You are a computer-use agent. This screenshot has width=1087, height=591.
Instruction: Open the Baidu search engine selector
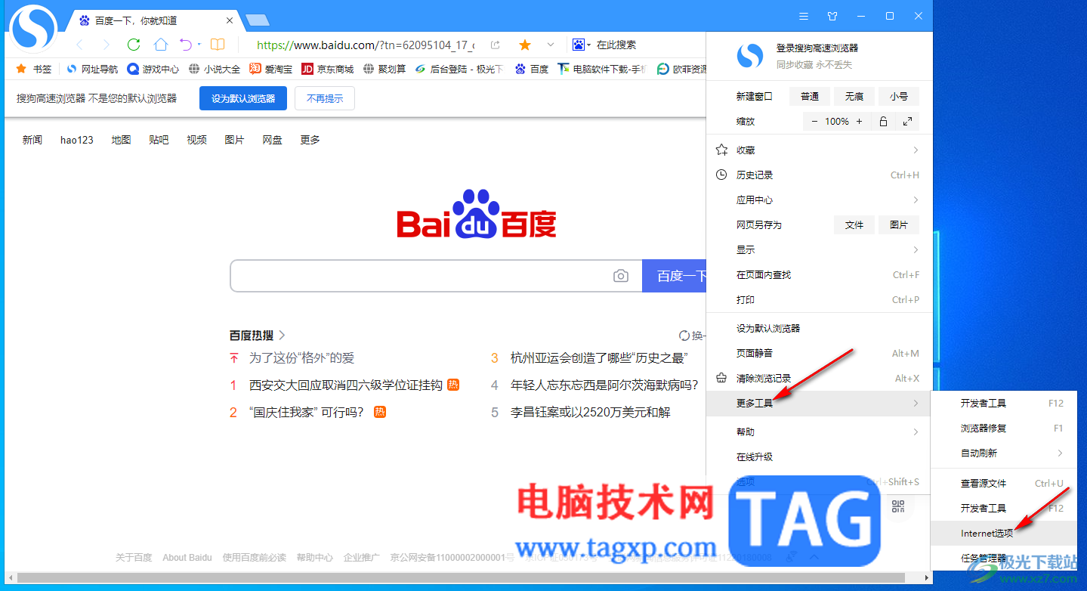click(x=582, y=45)
